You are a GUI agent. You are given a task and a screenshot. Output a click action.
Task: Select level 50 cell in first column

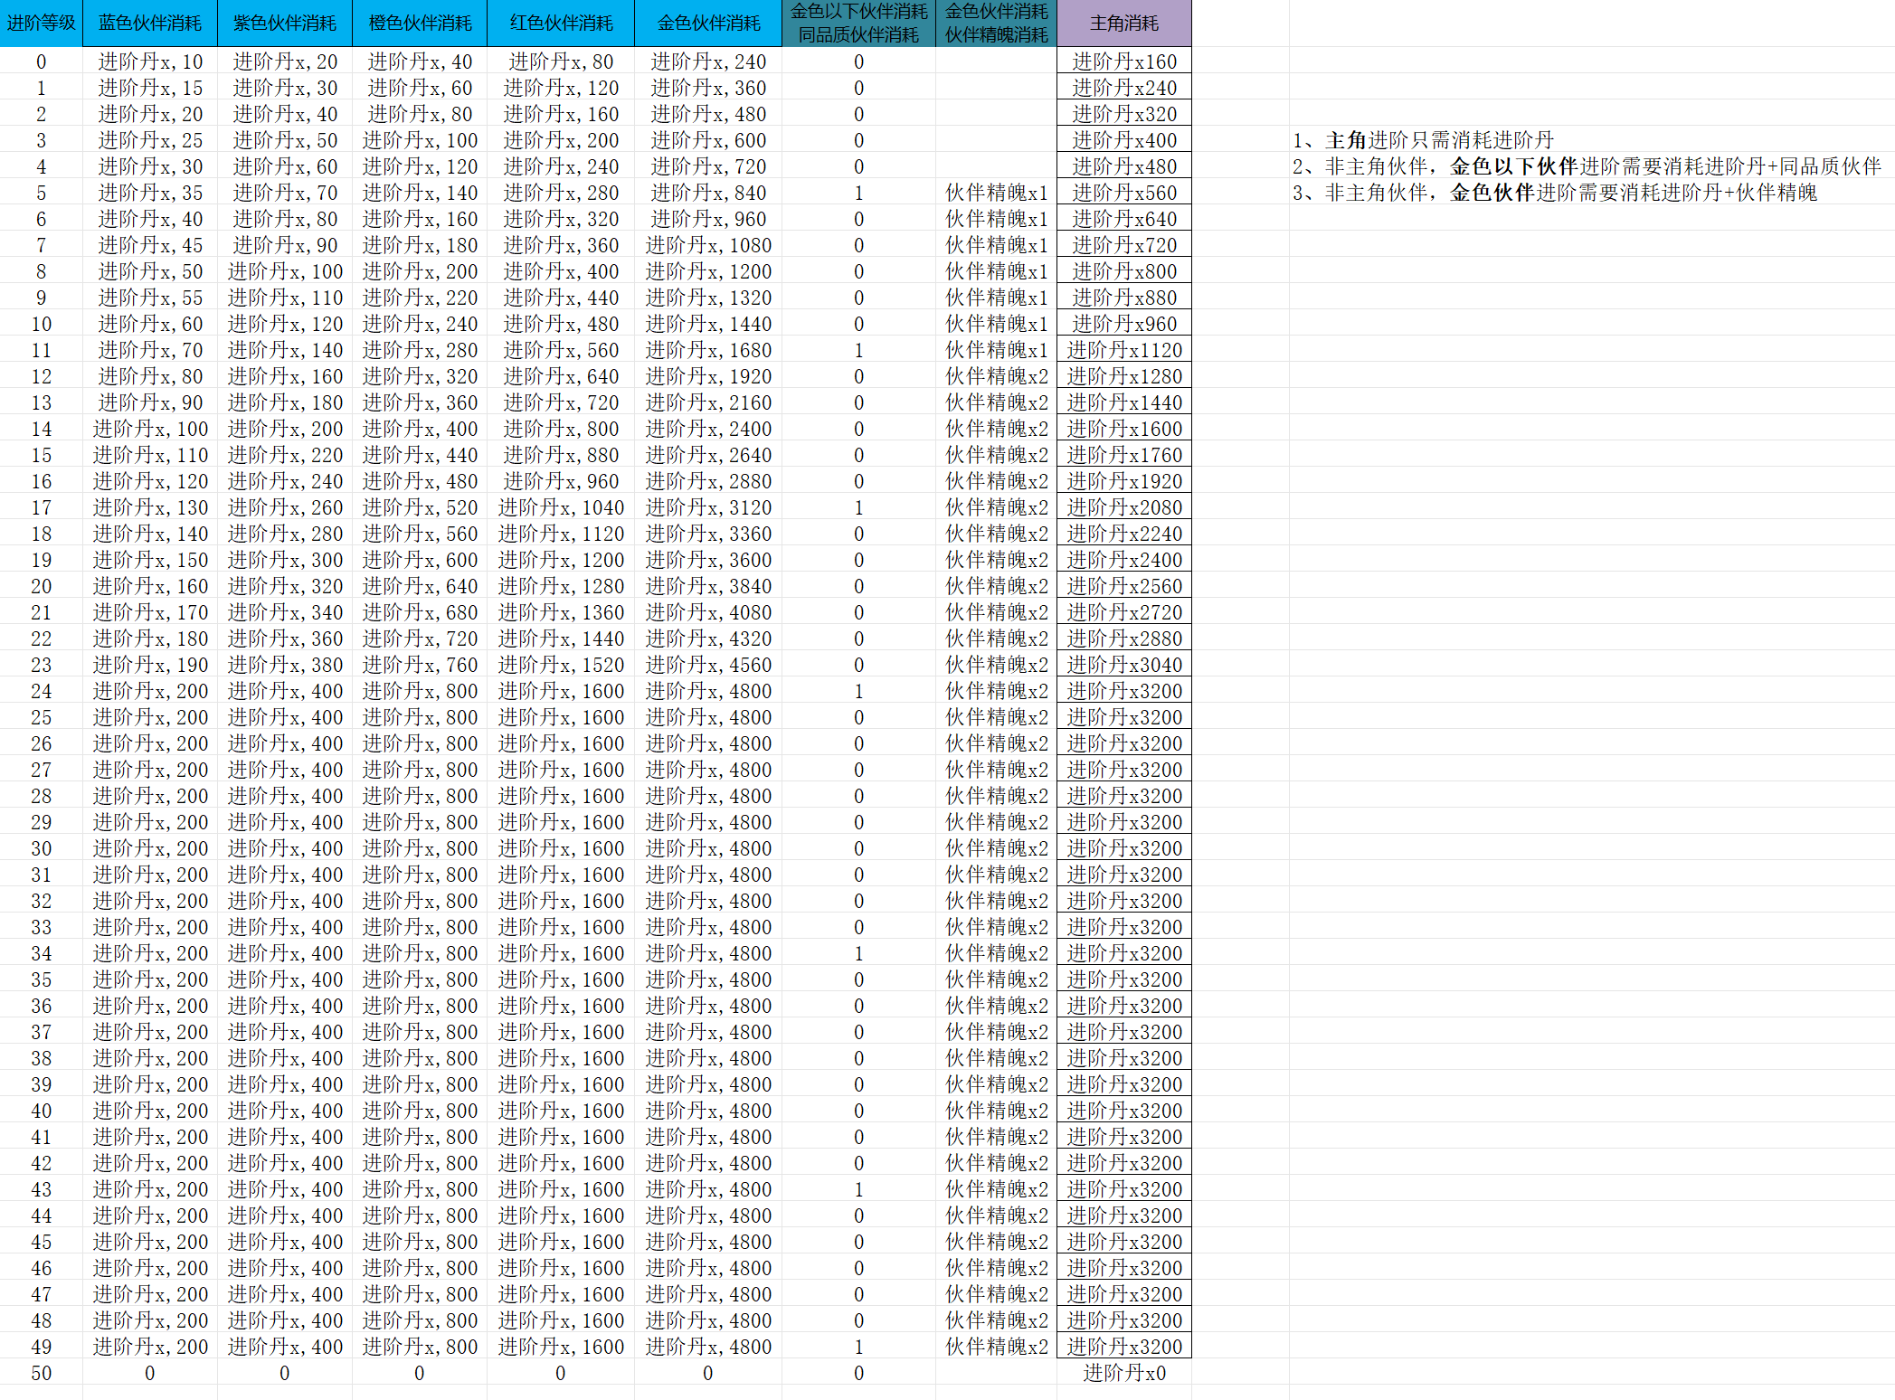(41, 1373)
